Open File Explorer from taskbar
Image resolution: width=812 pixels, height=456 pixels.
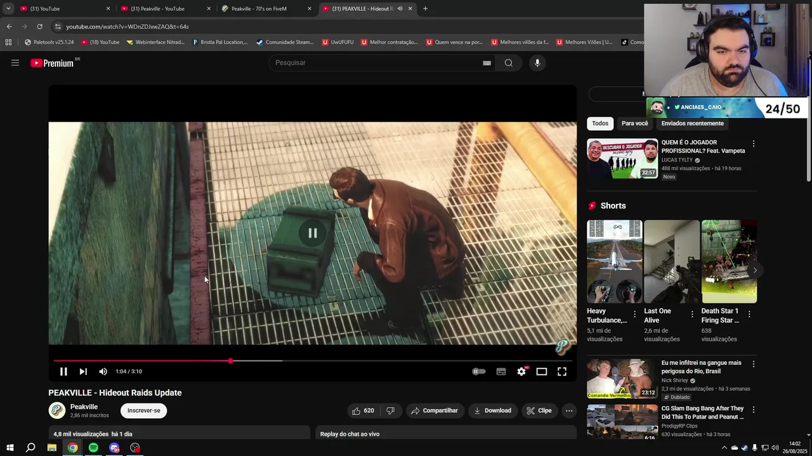coord(52,448)
